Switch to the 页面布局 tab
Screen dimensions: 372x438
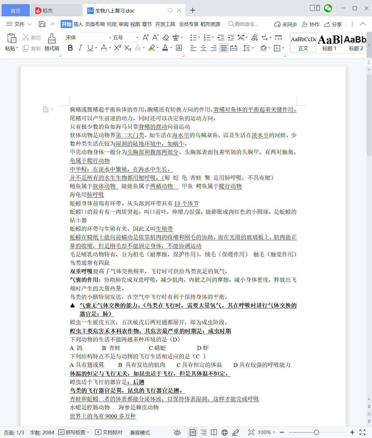pyautogui.click(x=95, y=24)
